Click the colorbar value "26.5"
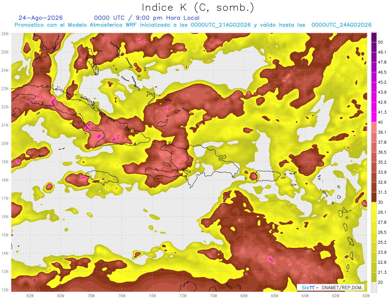Screen dimensions: 389x300 tap(382, 232)
